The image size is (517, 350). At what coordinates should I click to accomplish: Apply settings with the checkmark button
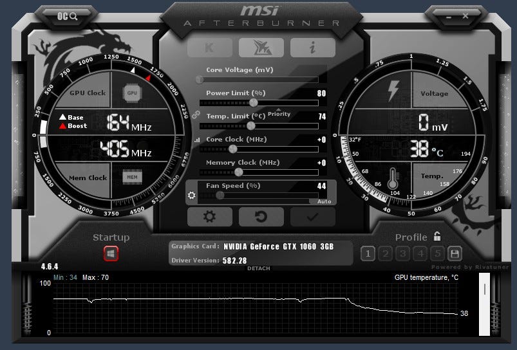coord(312,217)
